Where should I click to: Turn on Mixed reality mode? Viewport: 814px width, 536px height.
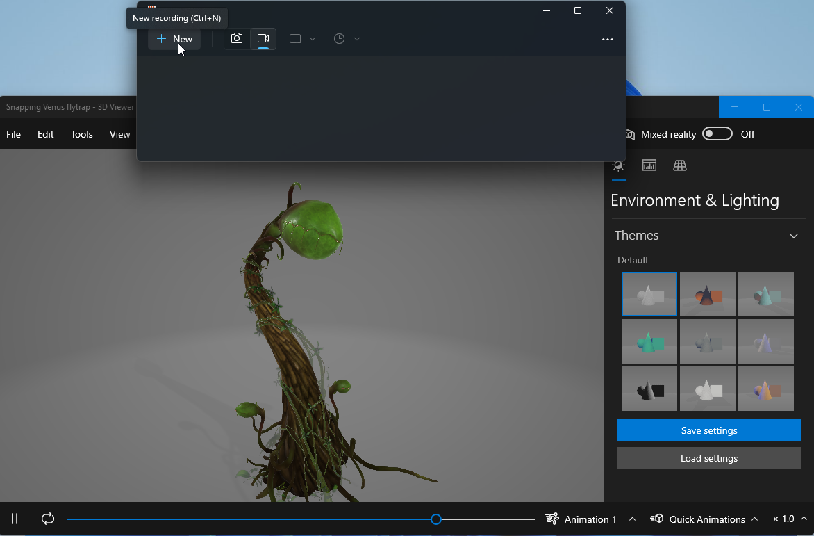[x=717, y=133]
